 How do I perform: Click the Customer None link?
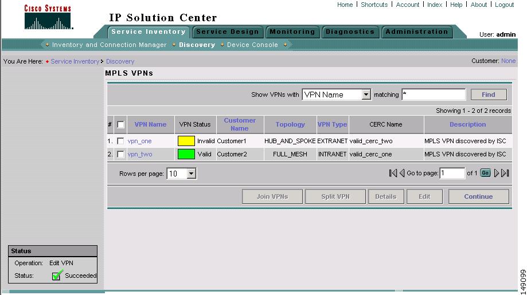[x=508, y=61]
